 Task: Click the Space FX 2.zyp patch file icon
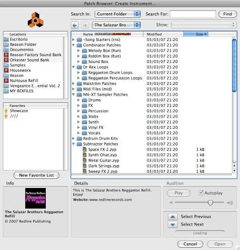coord(84,149)
